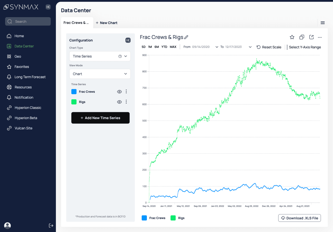Hide the Frac Crews time series
Viewport: 333px width, 232px height.
click(x=119, y=91)
